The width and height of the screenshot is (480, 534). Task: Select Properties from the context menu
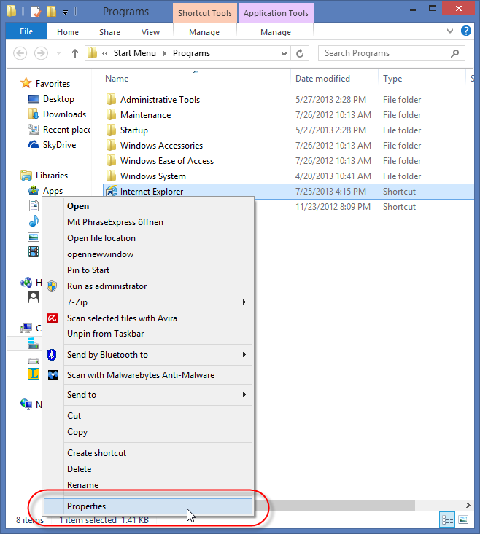pyautogui.click(x=86, y=506)
